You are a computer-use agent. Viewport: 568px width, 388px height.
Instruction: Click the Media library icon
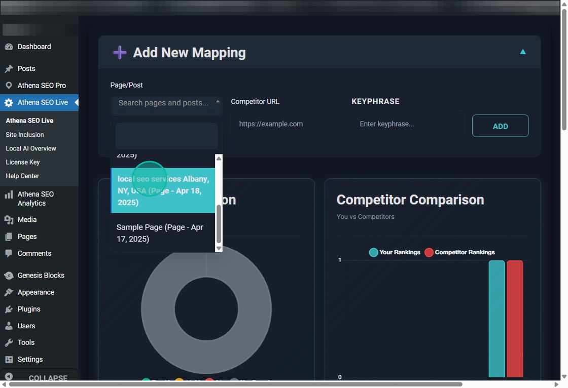9,220
